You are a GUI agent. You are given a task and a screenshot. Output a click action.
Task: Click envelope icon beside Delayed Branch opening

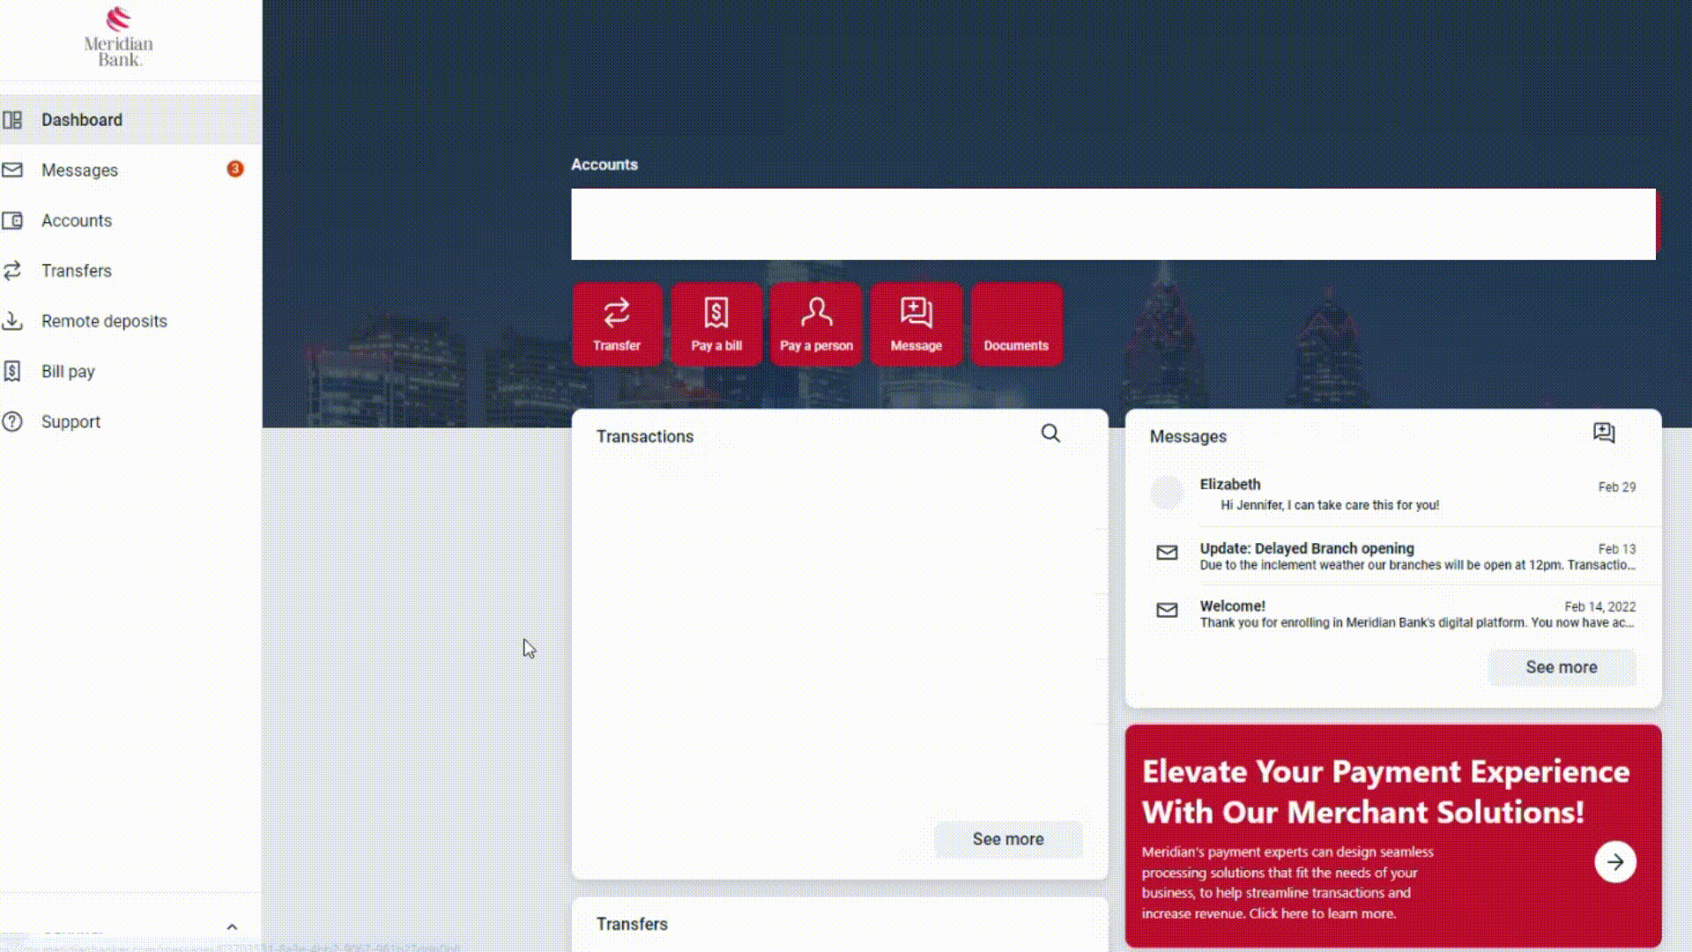tap(1167, 553)
